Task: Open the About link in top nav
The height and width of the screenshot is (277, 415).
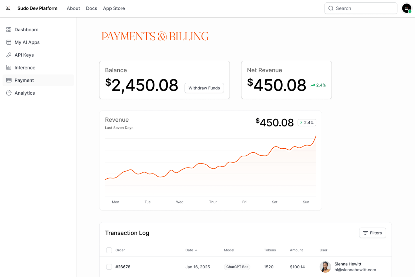Action: (x=73, y=8)
